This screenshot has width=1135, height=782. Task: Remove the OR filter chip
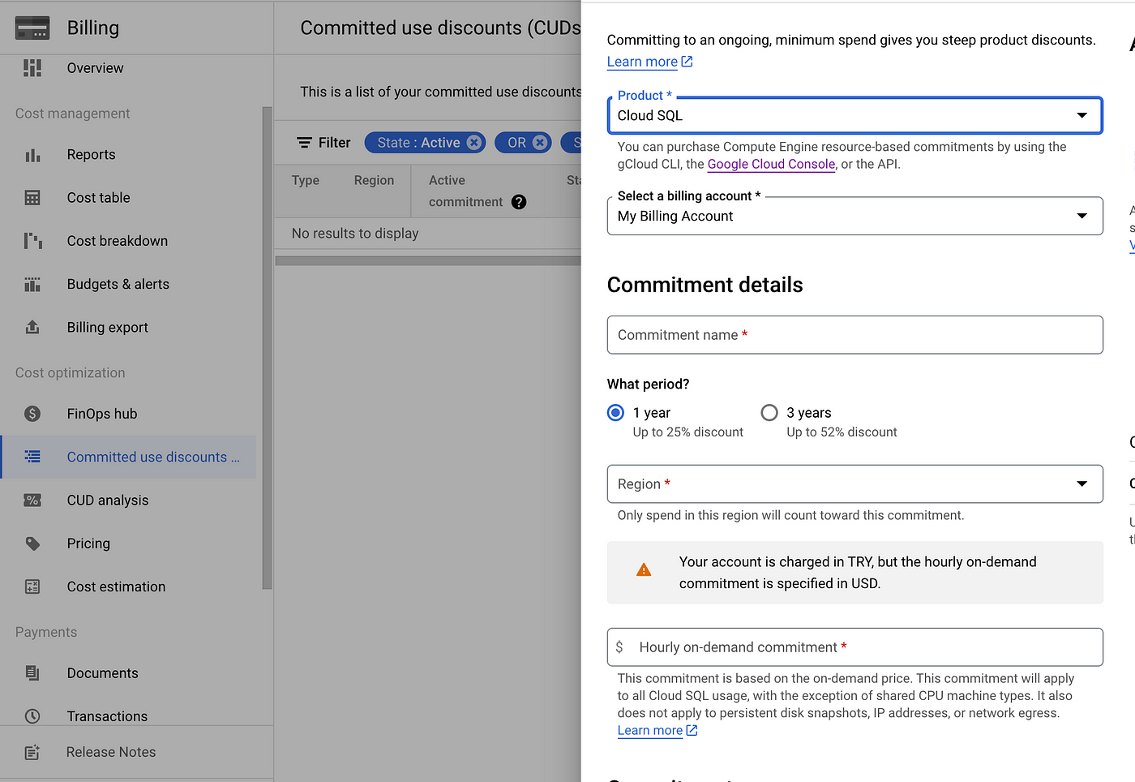tap(540, 143)
